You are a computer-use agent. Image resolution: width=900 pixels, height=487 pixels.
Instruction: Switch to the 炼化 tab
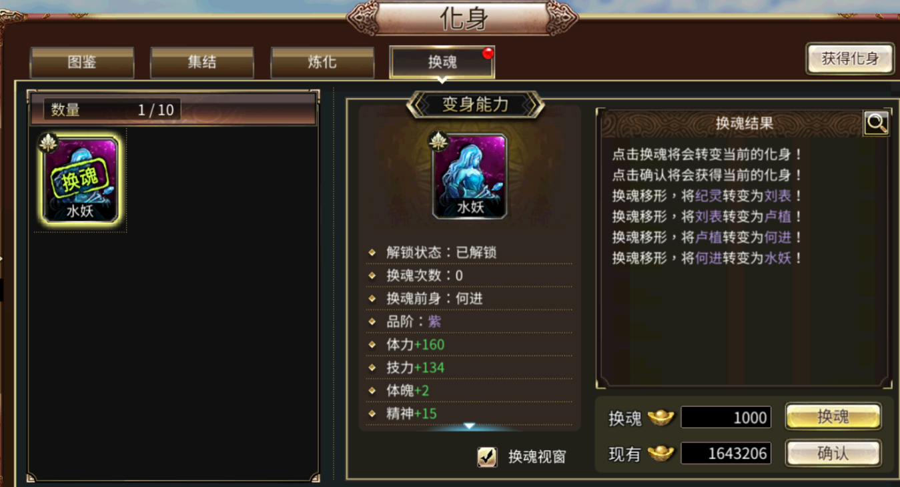coord(322,63)
